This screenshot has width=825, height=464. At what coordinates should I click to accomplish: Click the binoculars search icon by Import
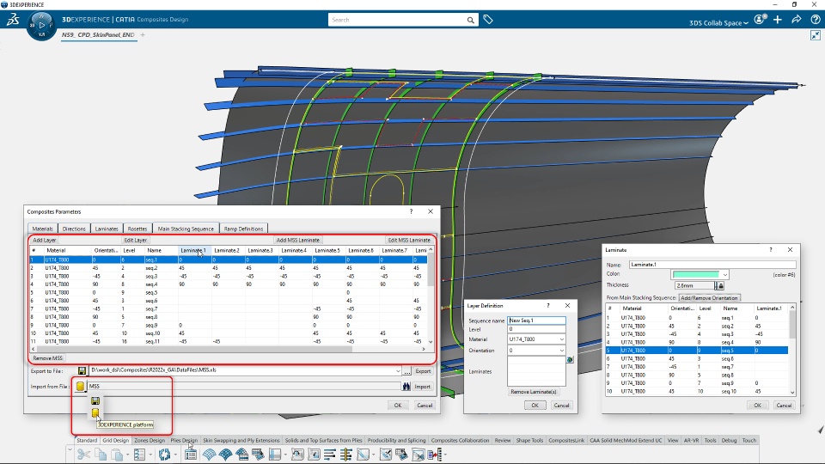coord(406,387)
